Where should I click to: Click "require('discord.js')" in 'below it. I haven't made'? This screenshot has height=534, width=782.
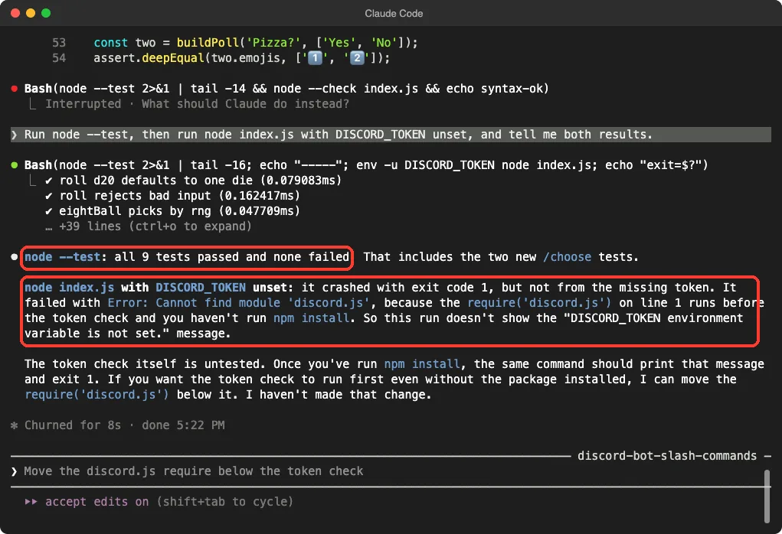click(97, 395)
